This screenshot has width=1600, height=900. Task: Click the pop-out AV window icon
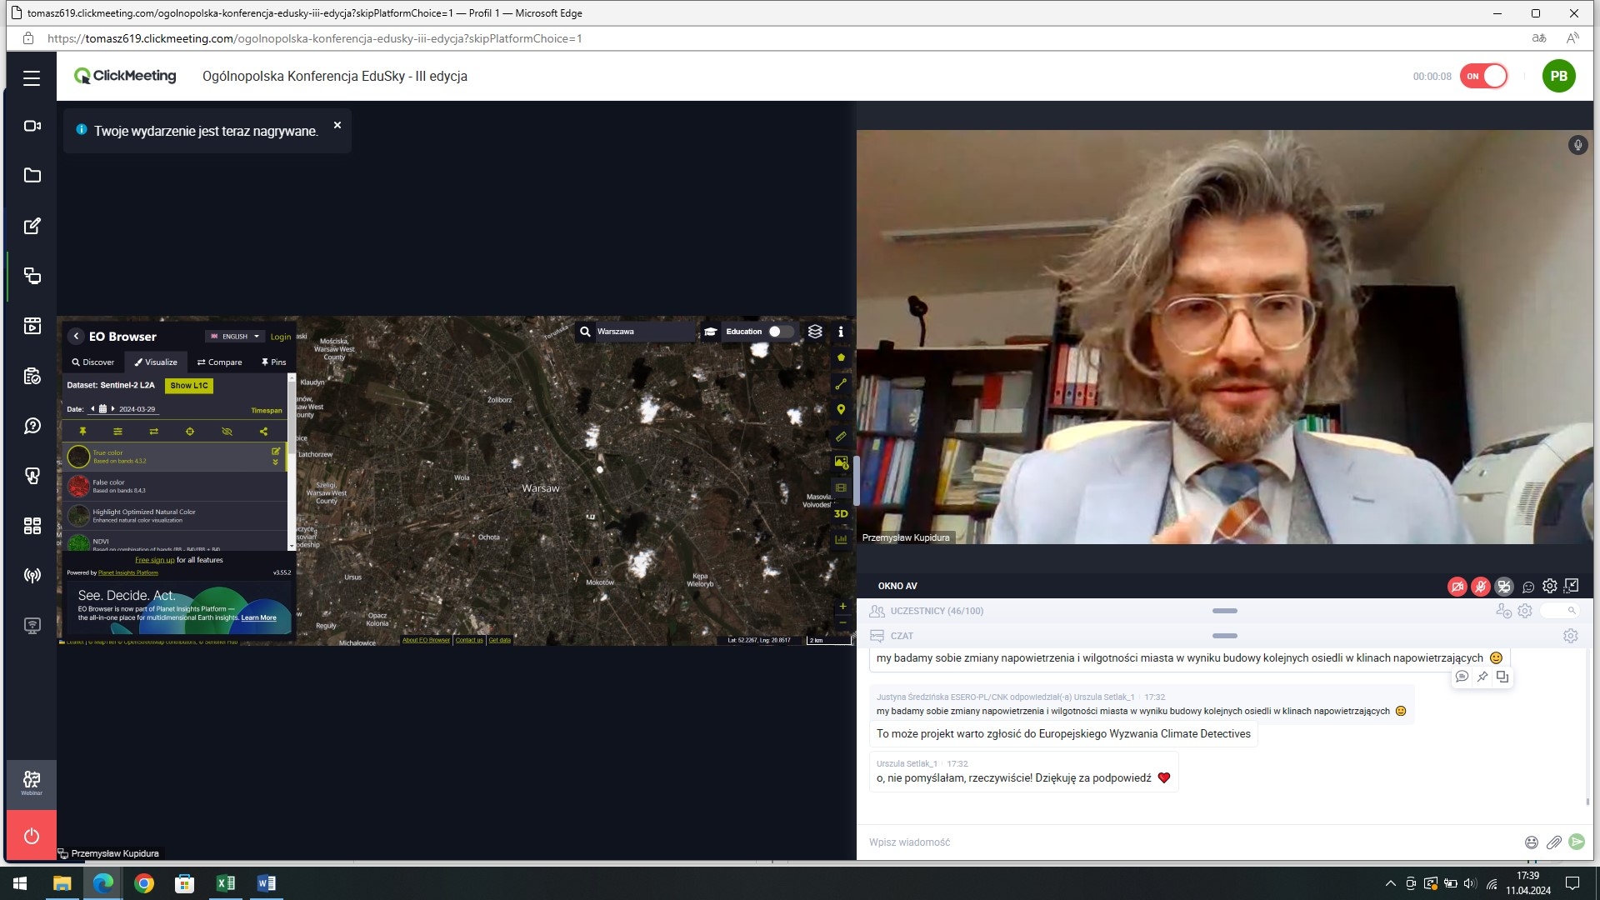point(1571,586)
